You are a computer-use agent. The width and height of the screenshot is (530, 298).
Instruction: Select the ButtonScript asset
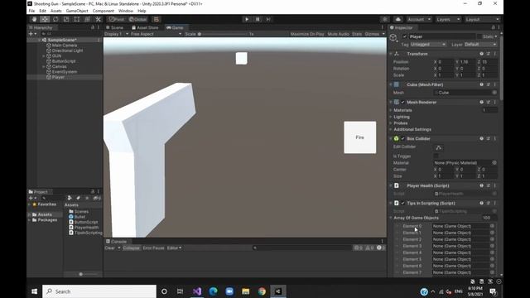(86, 223)
